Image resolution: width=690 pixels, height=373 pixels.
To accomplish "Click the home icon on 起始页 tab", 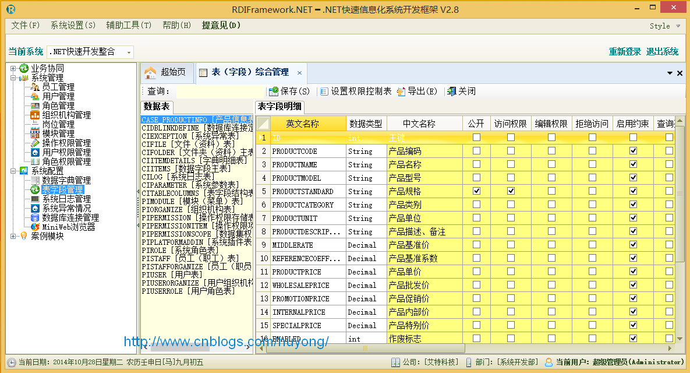I will click(x=150, y=72).
